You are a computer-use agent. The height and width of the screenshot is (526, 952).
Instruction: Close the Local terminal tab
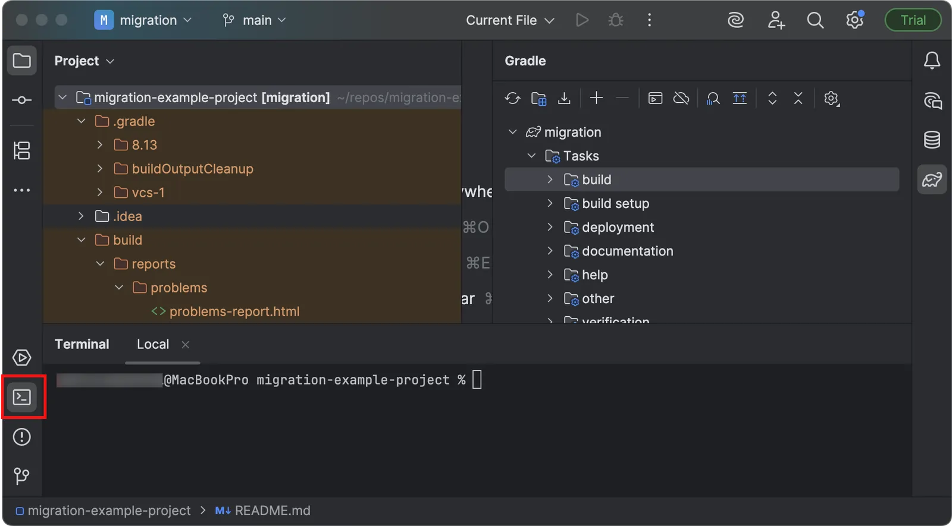tap(185, 345)
